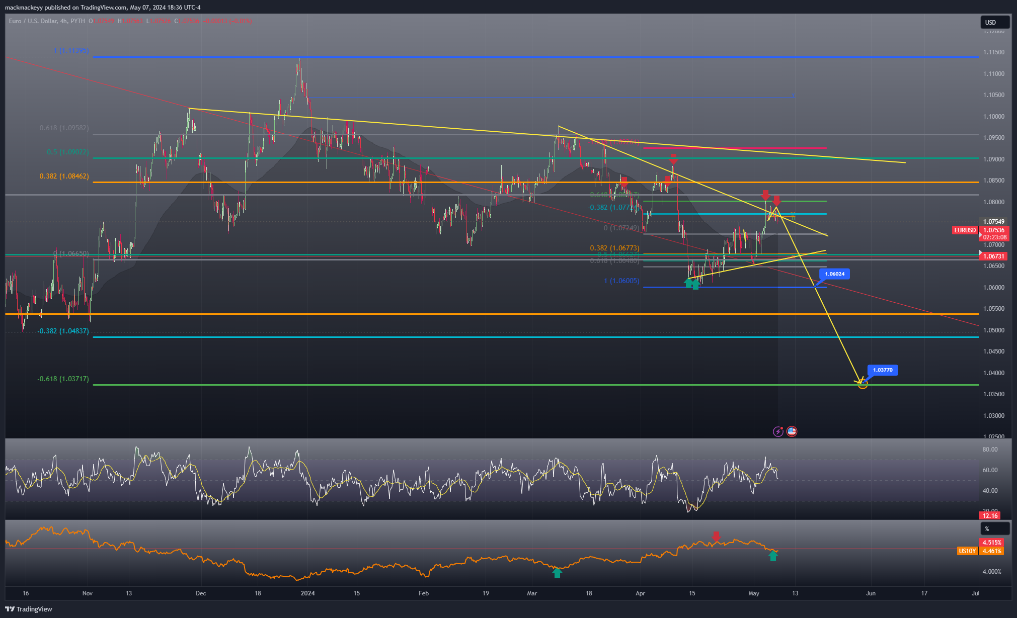This screenshot has height=618, width=1017.
Task: Click the 60.00 RSI scale value
Action: (990, 470)
